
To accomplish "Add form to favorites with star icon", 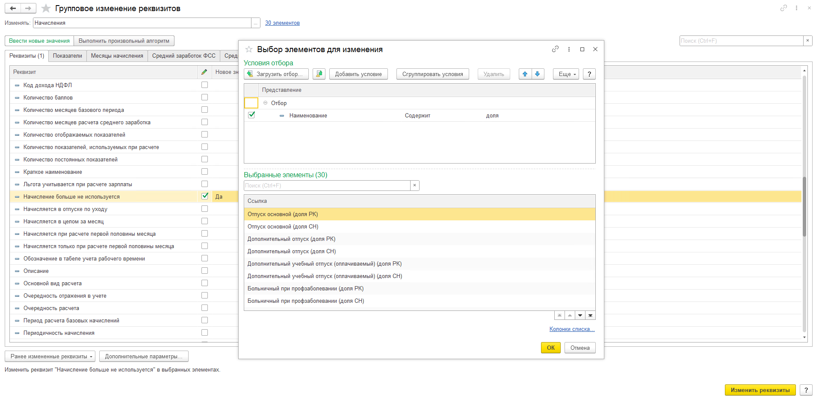I will pos(46,9).
